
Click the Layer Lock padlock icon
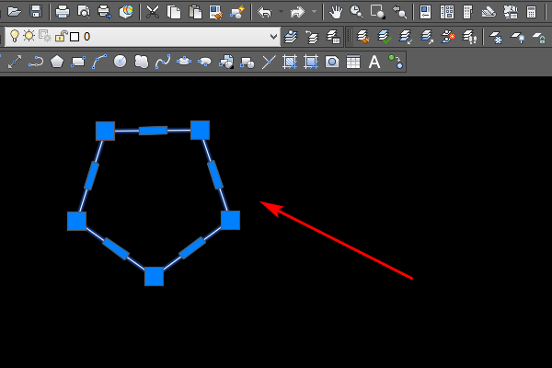pyautogui.click(x=538, y=38)
